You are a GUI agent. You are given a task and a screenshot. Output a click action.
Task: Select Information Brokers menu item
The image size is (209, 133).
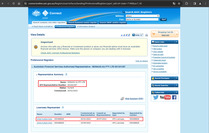pyautogui.click(x=86, y=27)
